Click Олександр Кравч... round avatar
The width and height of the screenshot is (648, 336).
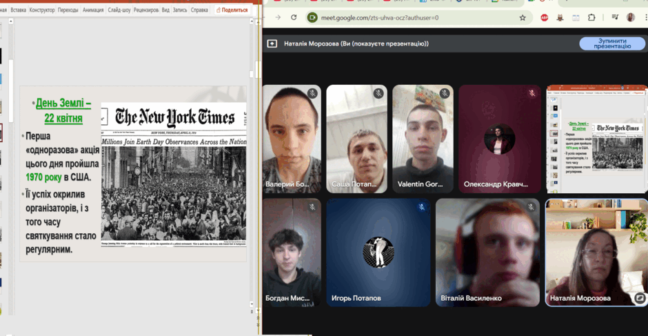(499, 139)
